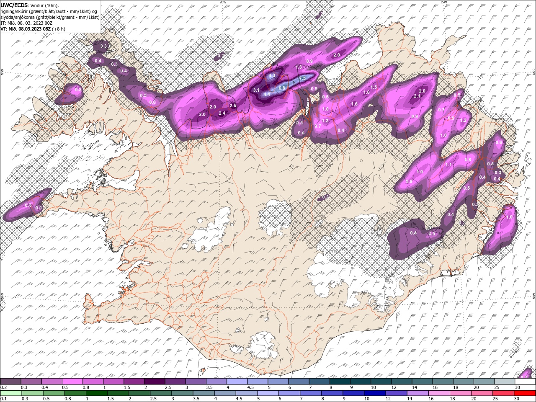This screenshot has height=402, width=536.
Task: Click the 3.1 precipitation value on the map
Action: tap(257, 90)
